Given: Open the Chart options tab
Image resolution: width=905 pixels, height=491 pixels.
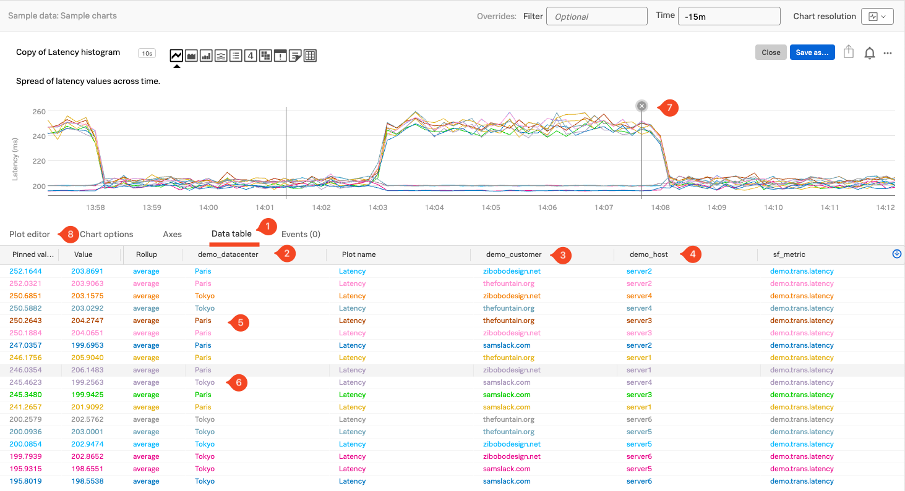Looking at the screenshot, I should (106, 234).
